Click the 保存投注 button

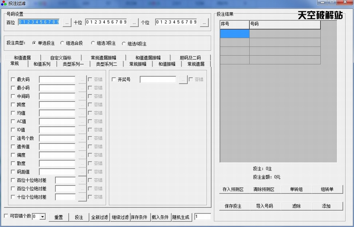(x=233, y=206)
